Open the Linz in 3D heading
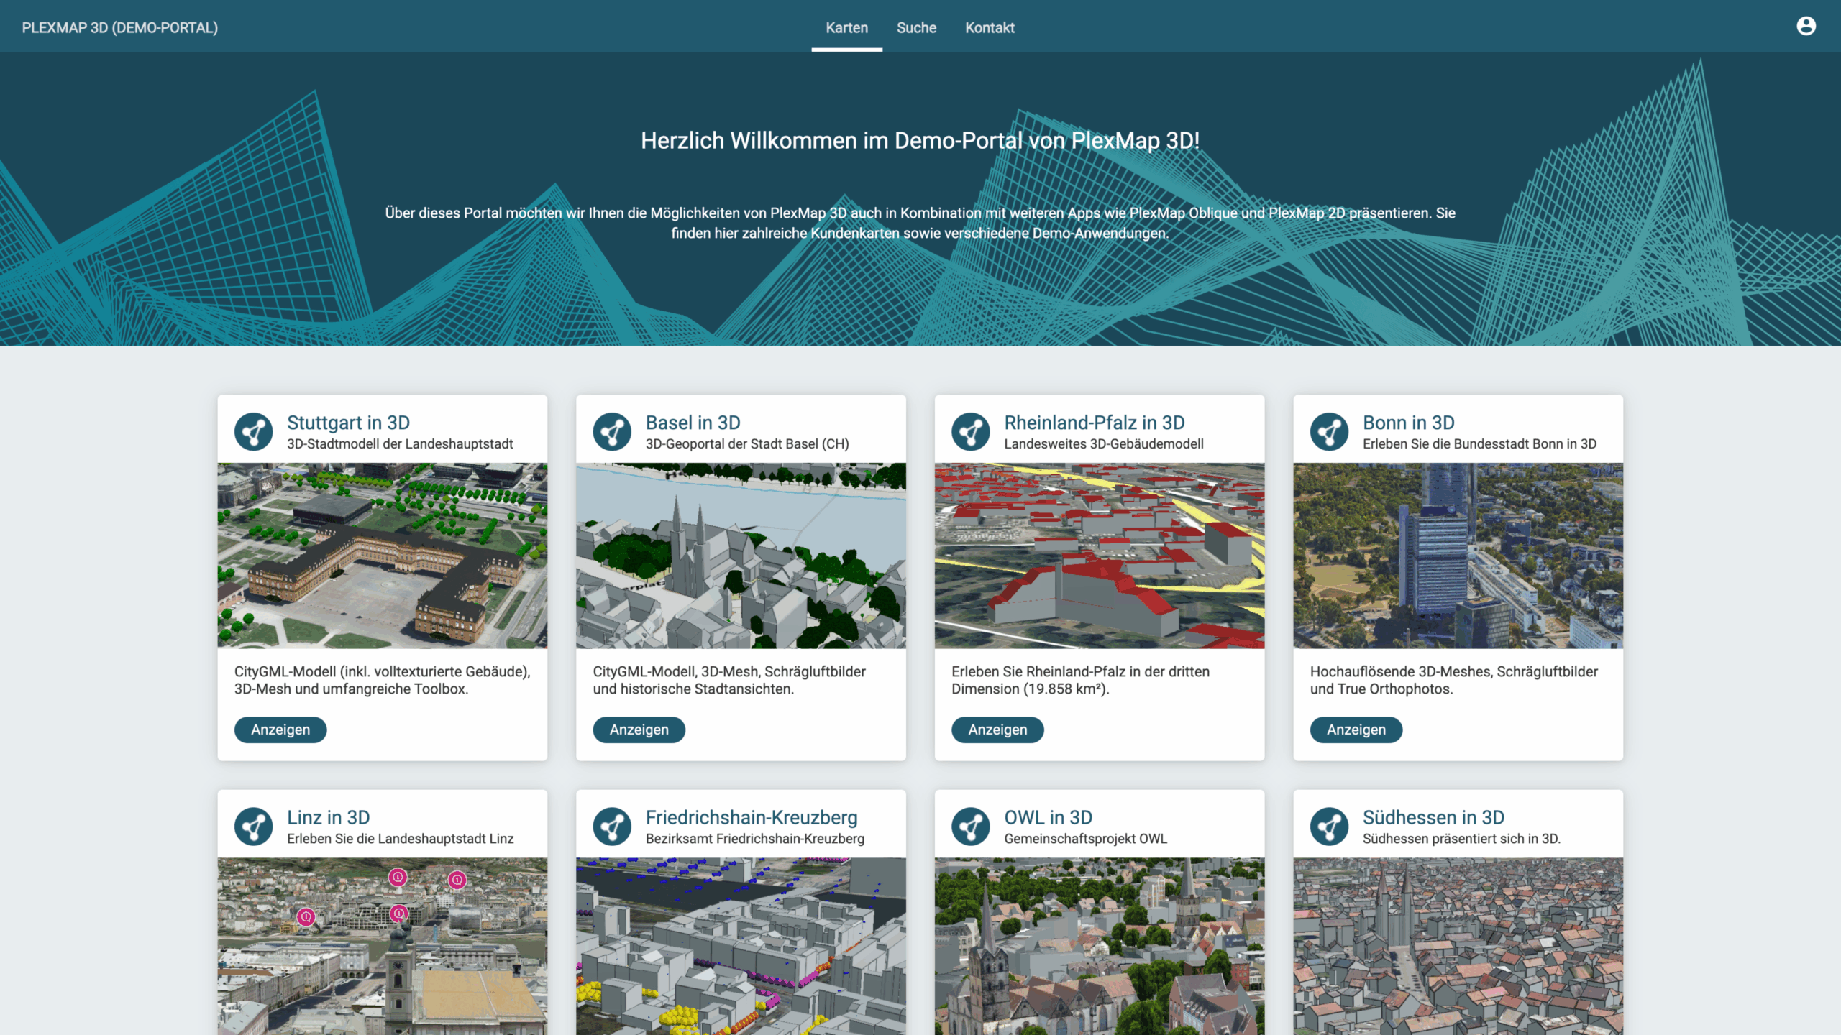 [329, 817]
